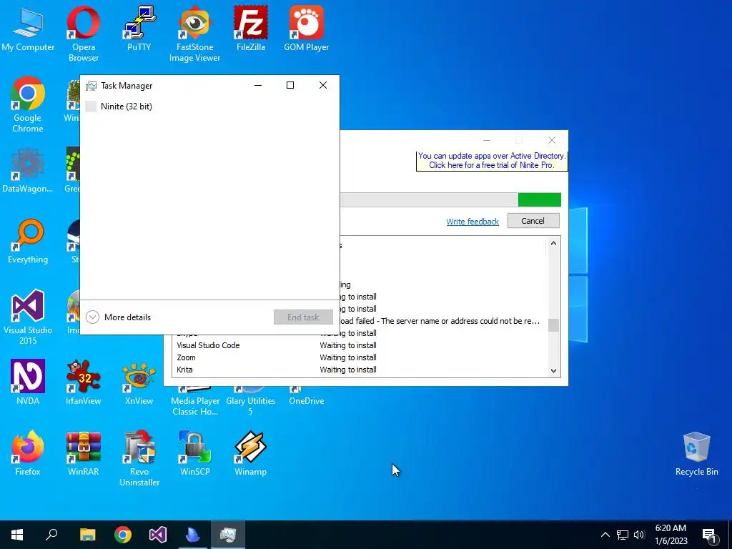Click Chrome icon on taskbar
This screenshot has height=549, width=732.
[123, 535]
